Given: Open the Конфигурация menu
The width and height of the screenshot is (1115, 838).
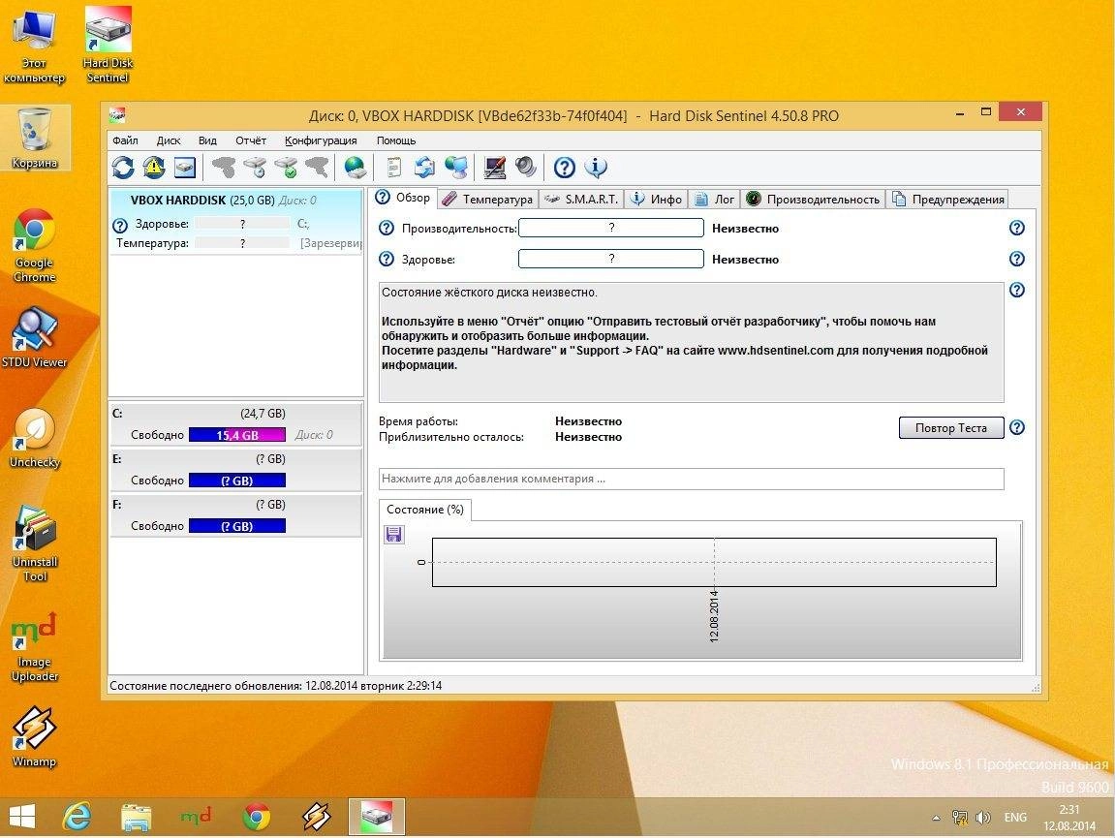Looking at the screenshot, I should coord(321,140).
